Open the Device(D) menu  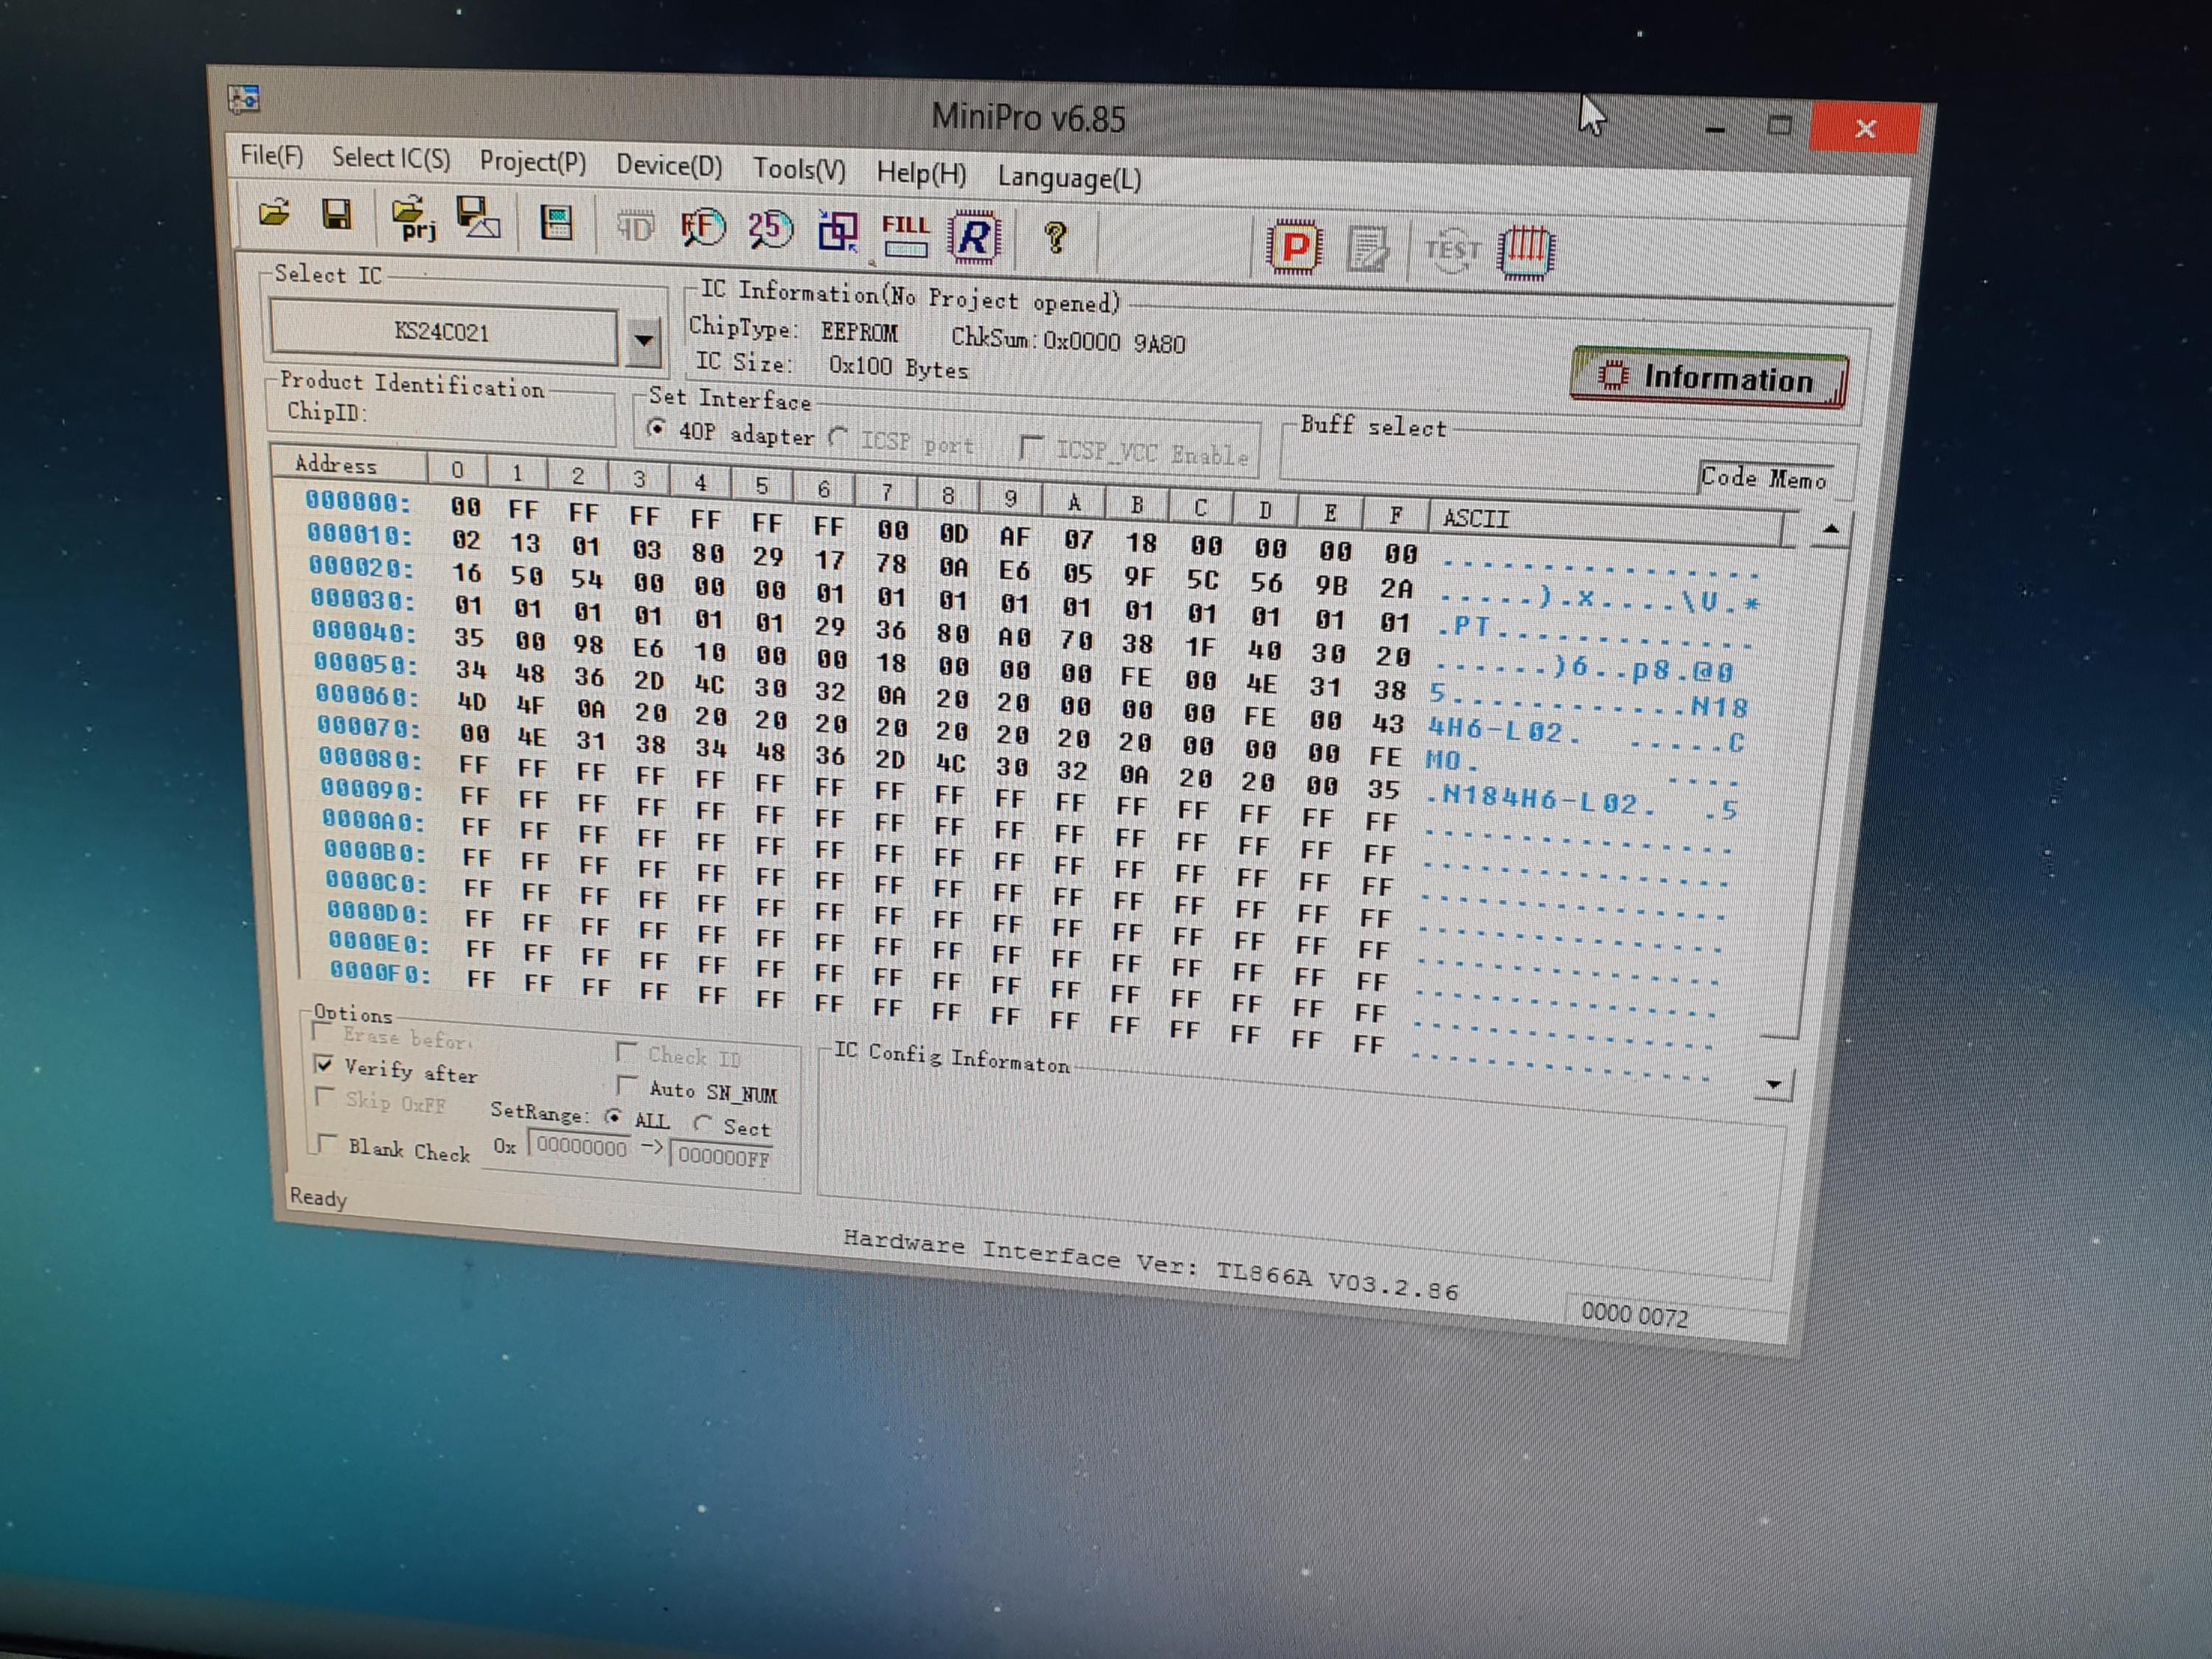668,165
